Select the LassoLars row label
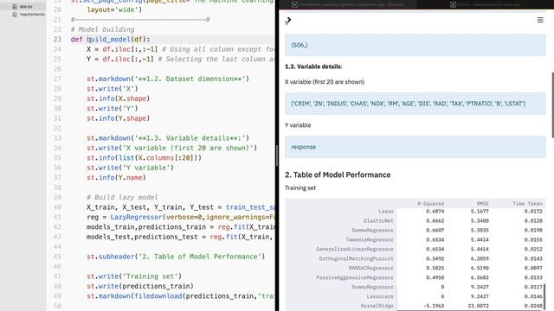Viewport: 554px width, 311px height. (380, 296)
